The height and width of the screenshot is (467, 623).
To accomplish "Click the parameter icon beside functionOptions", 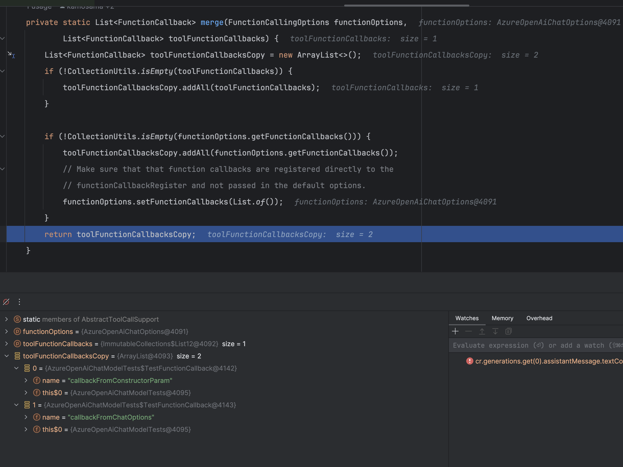I will 17,331.
